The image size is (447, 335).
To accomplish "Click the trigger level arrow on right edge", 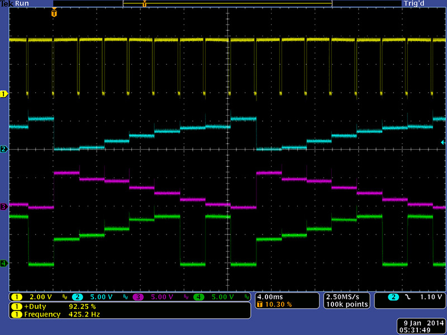I will pyautogui.click(x=443, y=143).
